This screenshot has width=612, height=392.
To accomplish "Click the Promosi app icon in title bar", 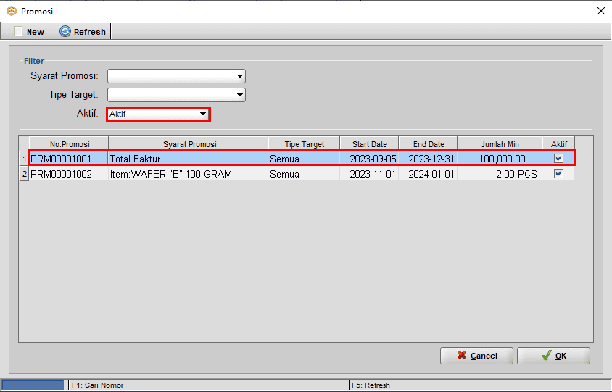I will (x=12, y=12).
